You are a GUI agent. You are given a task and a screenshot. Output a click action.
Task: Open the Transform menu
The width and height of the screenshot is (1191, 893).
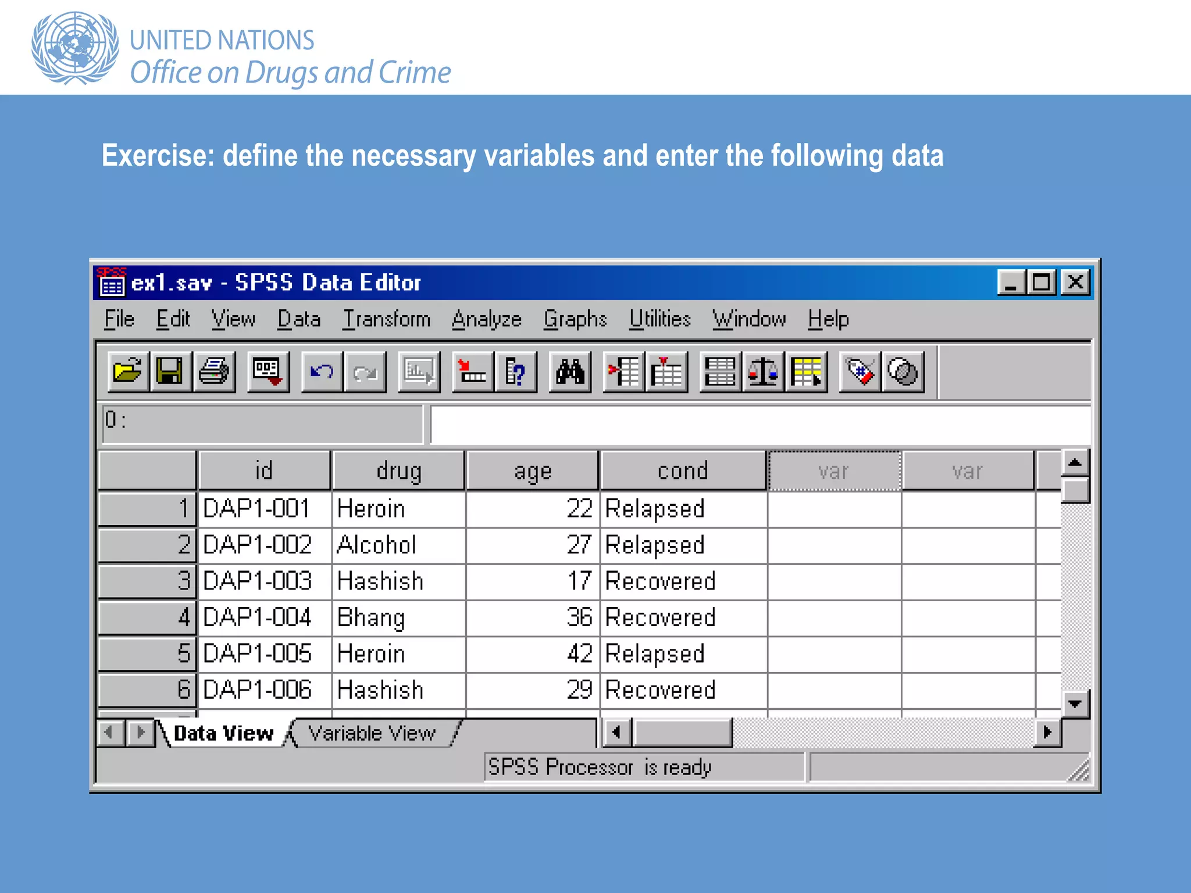(386, 319)
